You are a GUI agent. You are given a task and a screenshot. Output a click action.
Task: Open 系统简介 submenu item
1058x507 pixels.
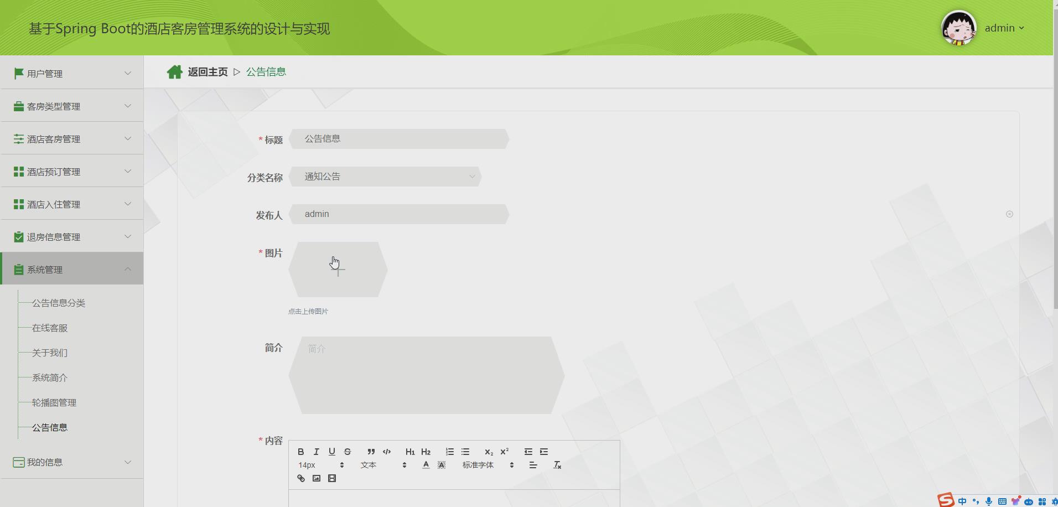50,377
